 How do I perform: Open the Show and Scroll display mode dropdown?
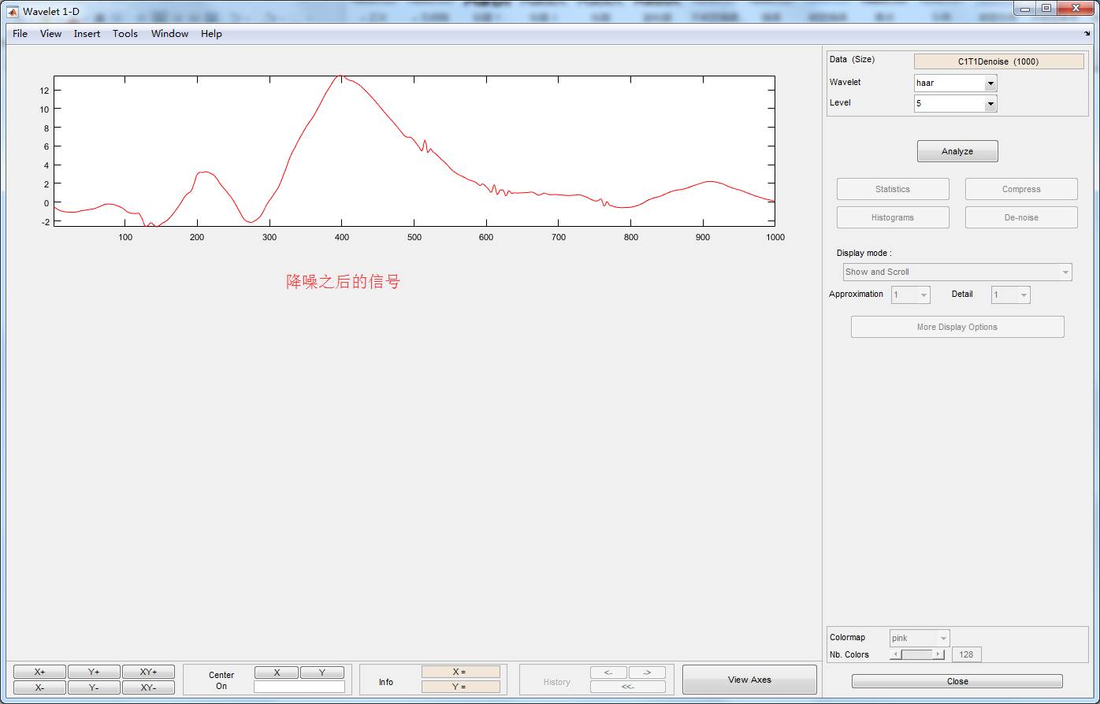coord(957,272)
